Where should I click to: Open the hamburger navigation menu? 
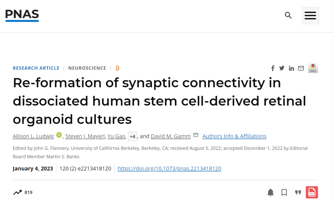[310, 16]
